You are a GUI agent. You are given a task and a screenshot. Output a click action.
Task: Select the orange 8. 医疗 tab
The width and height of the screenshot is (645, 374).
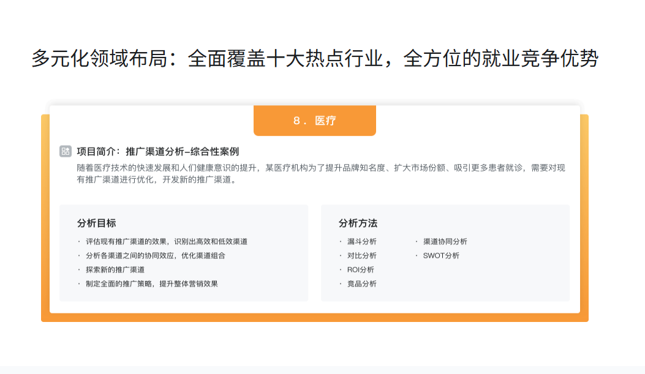pyautogui.click(x=314, y=121)
